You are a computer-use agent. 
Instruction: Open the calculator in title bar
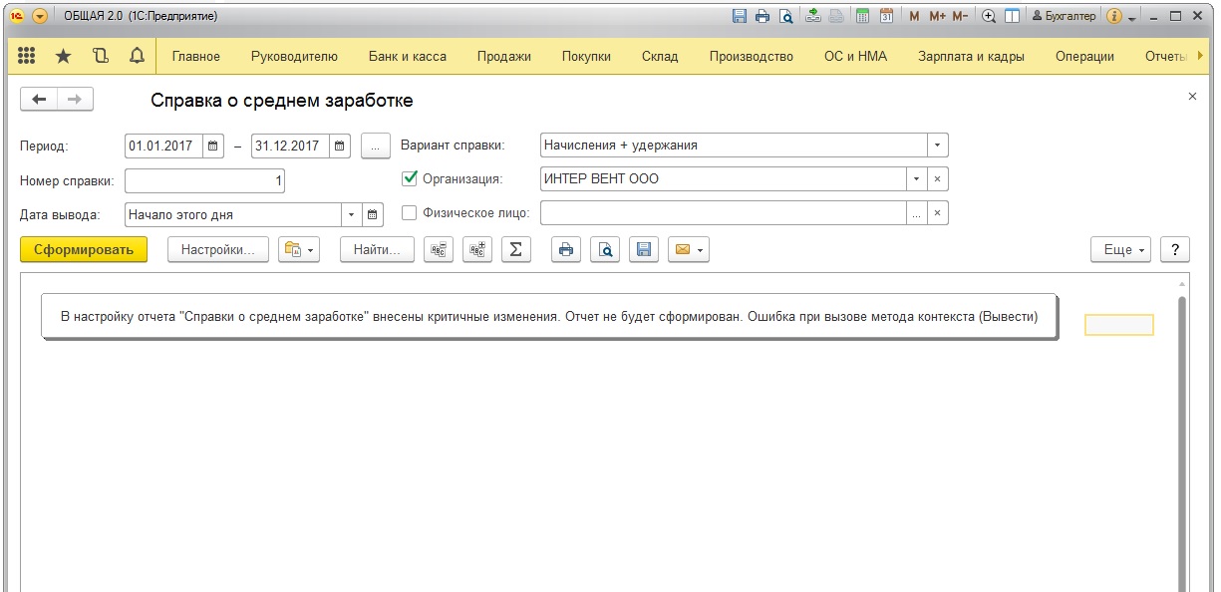(862, 16)
